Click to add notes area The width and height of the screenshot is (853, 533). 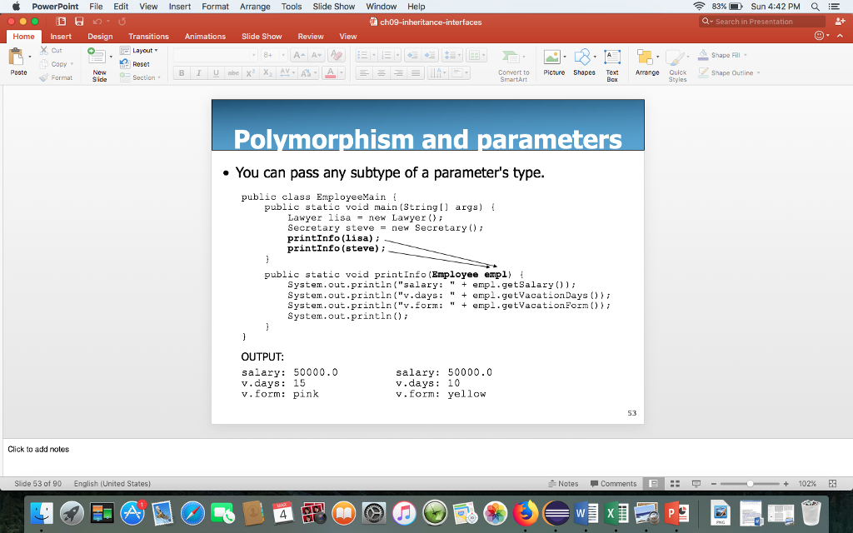pos(426,456)
